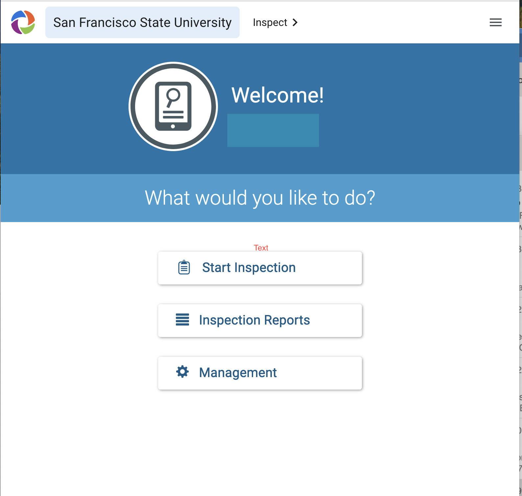Click the dark blue welcome banner background
The image size is (522, 496).
click(x=411, y=108)
